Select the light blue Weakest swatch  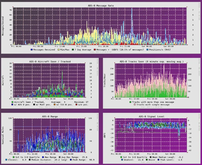point(122,160)
